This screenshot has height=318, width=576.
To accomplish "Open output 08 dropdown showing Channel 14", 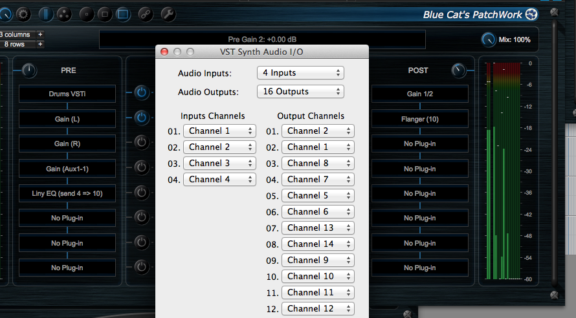I will click(x=318, y=244).
